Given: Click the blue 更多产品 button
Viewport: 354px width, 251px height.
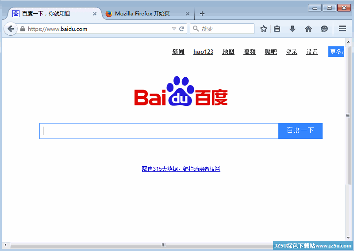Looking at the screenshot, I should [x=336, y=52].
